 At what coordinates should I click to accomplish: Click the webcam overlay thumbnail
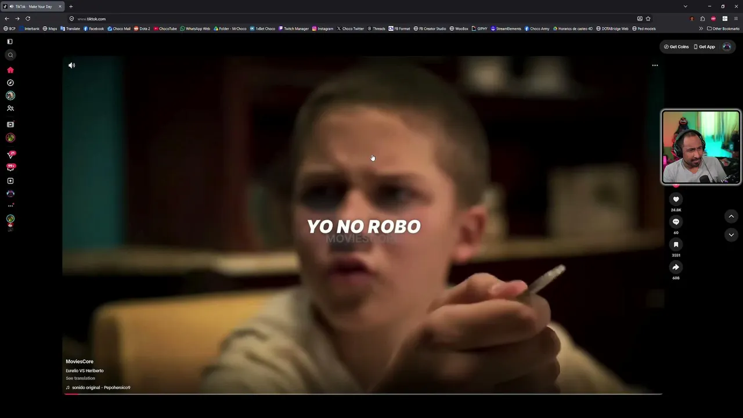click(x=701, y=147)
